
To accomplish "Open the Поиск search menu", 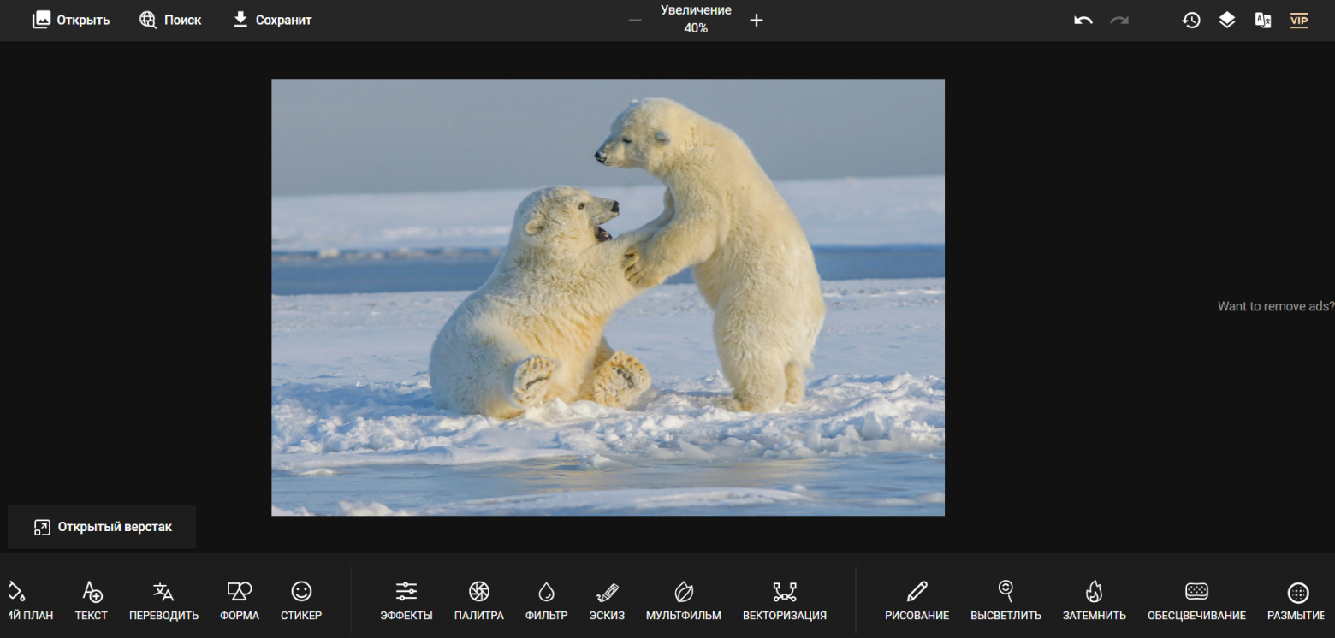I will coord(169,19).
